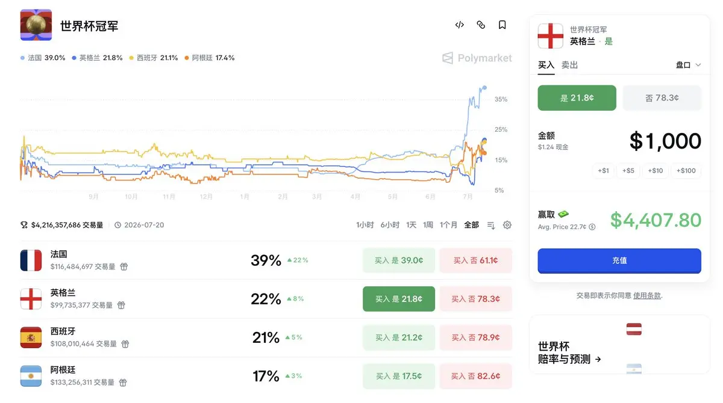Click the blue 充值 button
723x403 pixels.
point(619,260)
